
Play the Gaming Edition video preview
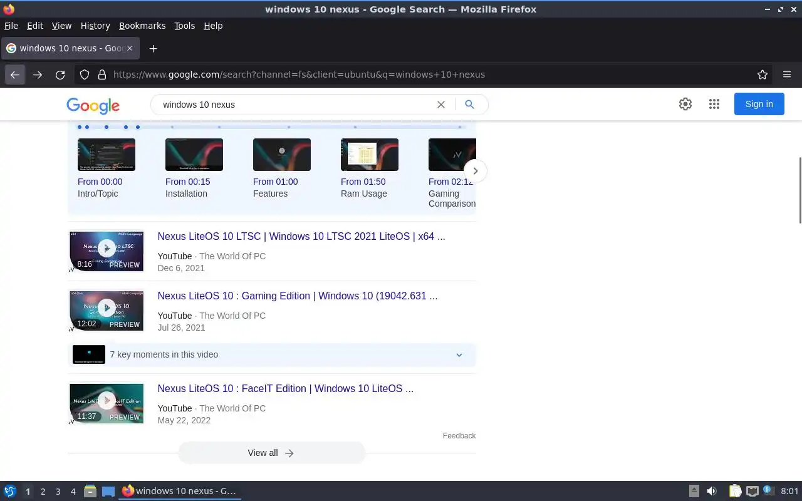coord(107,311)
